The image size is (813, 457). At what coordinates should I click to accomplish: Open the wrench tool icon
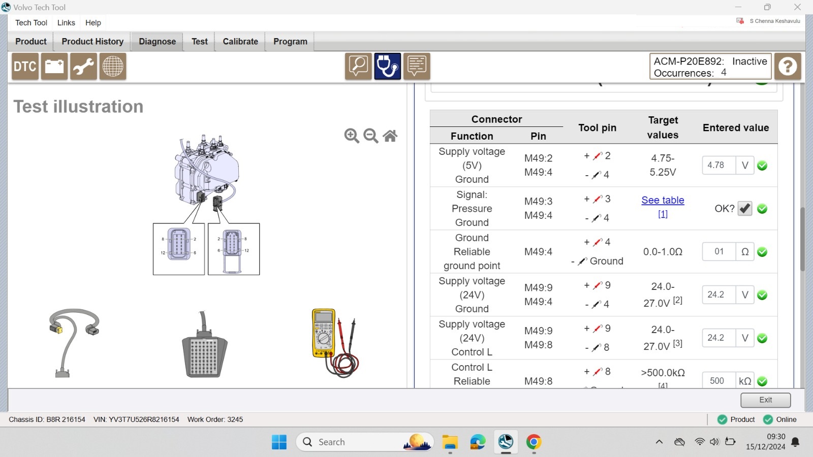(x=83, y=67)
